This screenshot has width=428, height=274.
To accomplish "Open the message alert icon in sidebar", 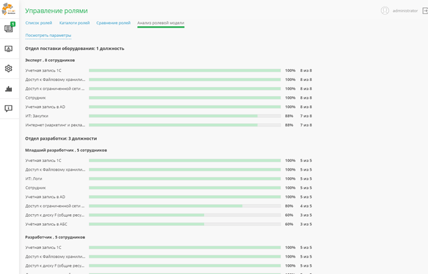I will (x=9, y=109).
